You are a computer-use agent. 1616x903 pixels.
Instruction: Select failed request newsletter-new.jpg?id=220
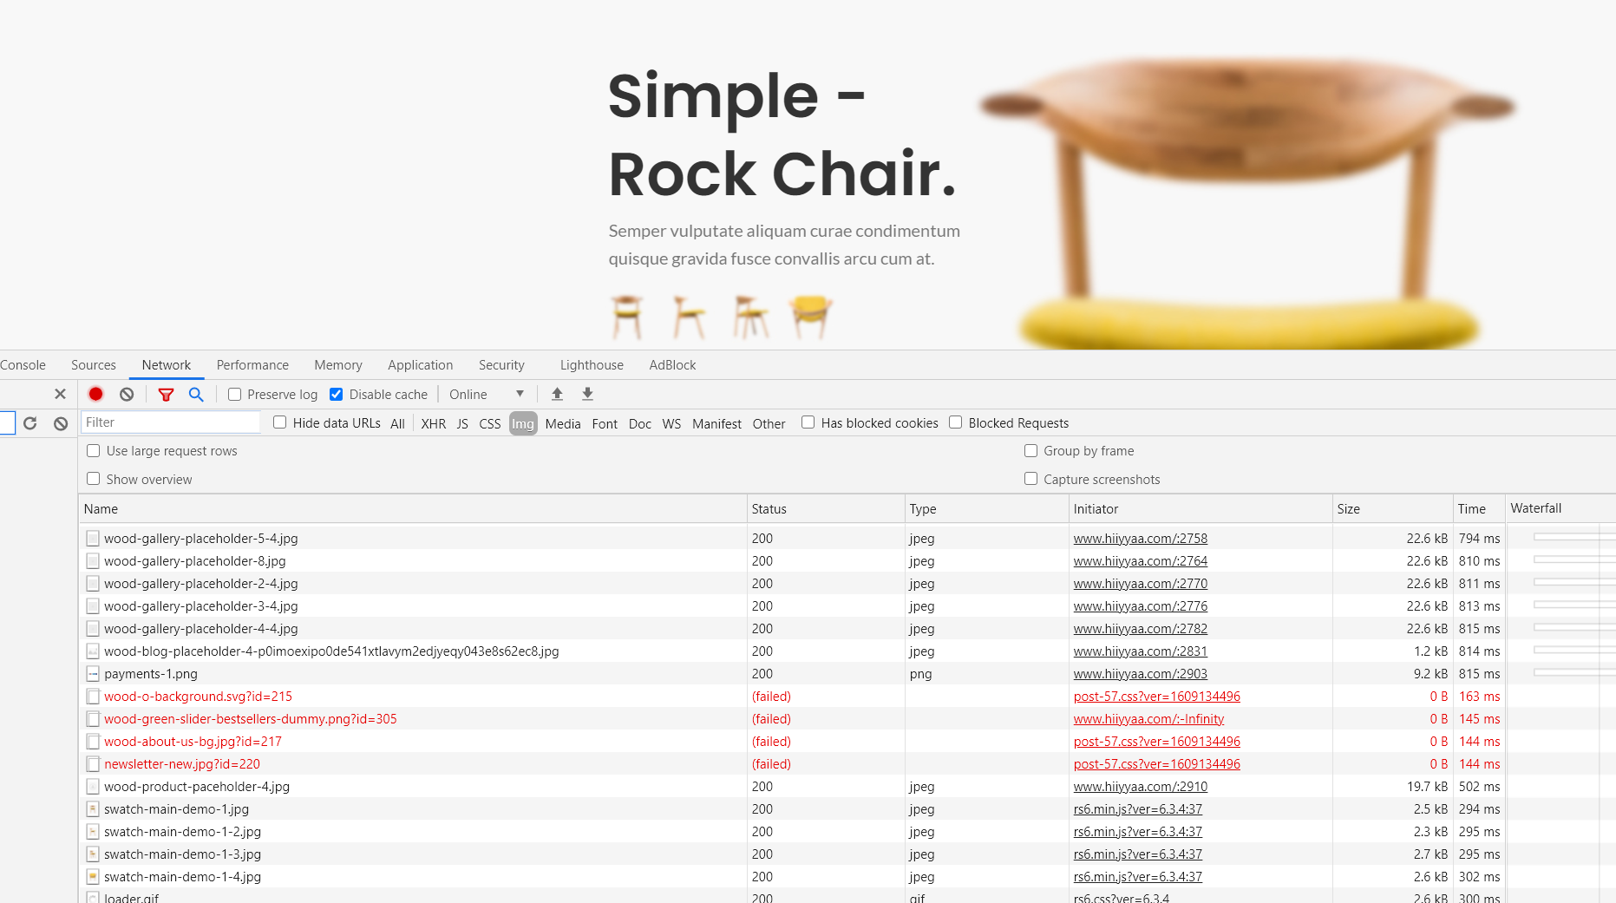(x=182, y=764)
